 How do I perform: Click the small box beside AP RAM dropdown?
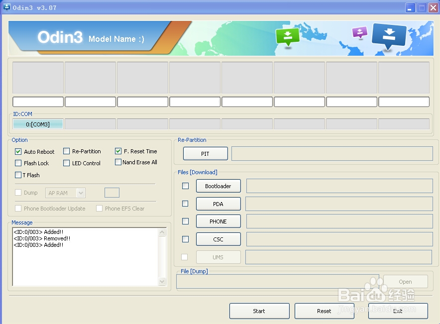(x=112, y=193)
